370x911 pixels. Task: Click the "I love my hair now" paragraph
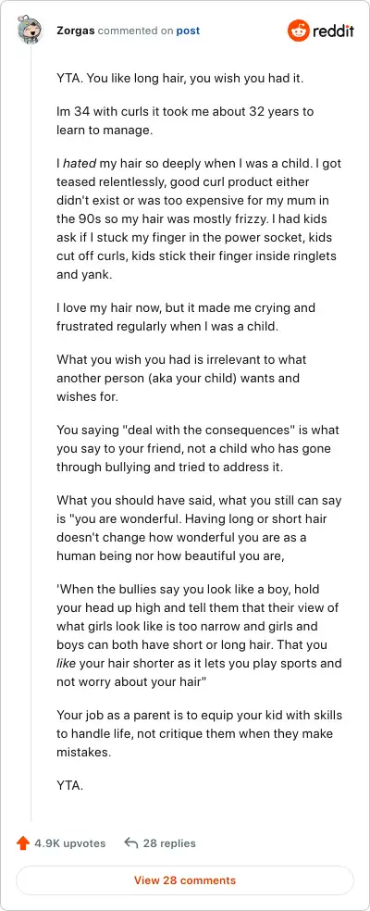coord(186,317)
